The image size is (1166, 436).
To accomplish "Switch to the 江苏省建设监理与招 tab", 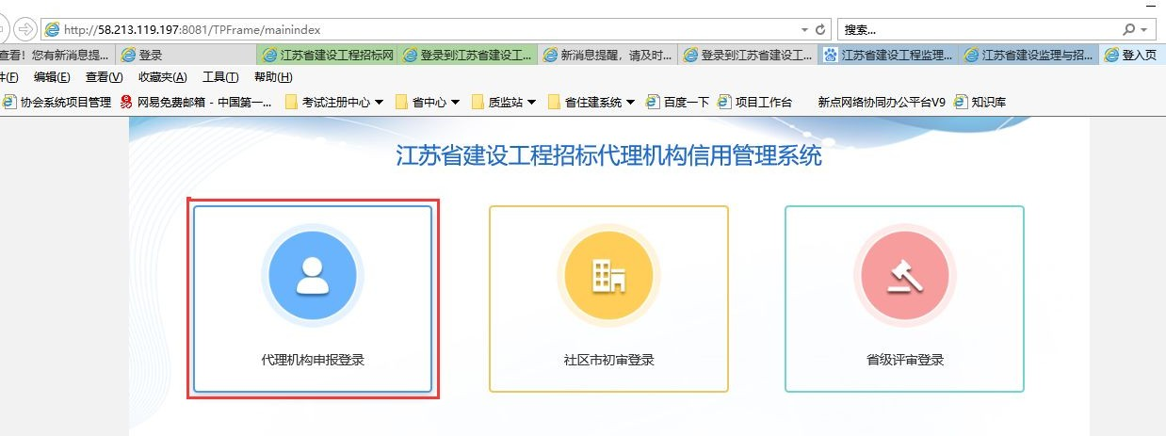I will [1028, 56].
